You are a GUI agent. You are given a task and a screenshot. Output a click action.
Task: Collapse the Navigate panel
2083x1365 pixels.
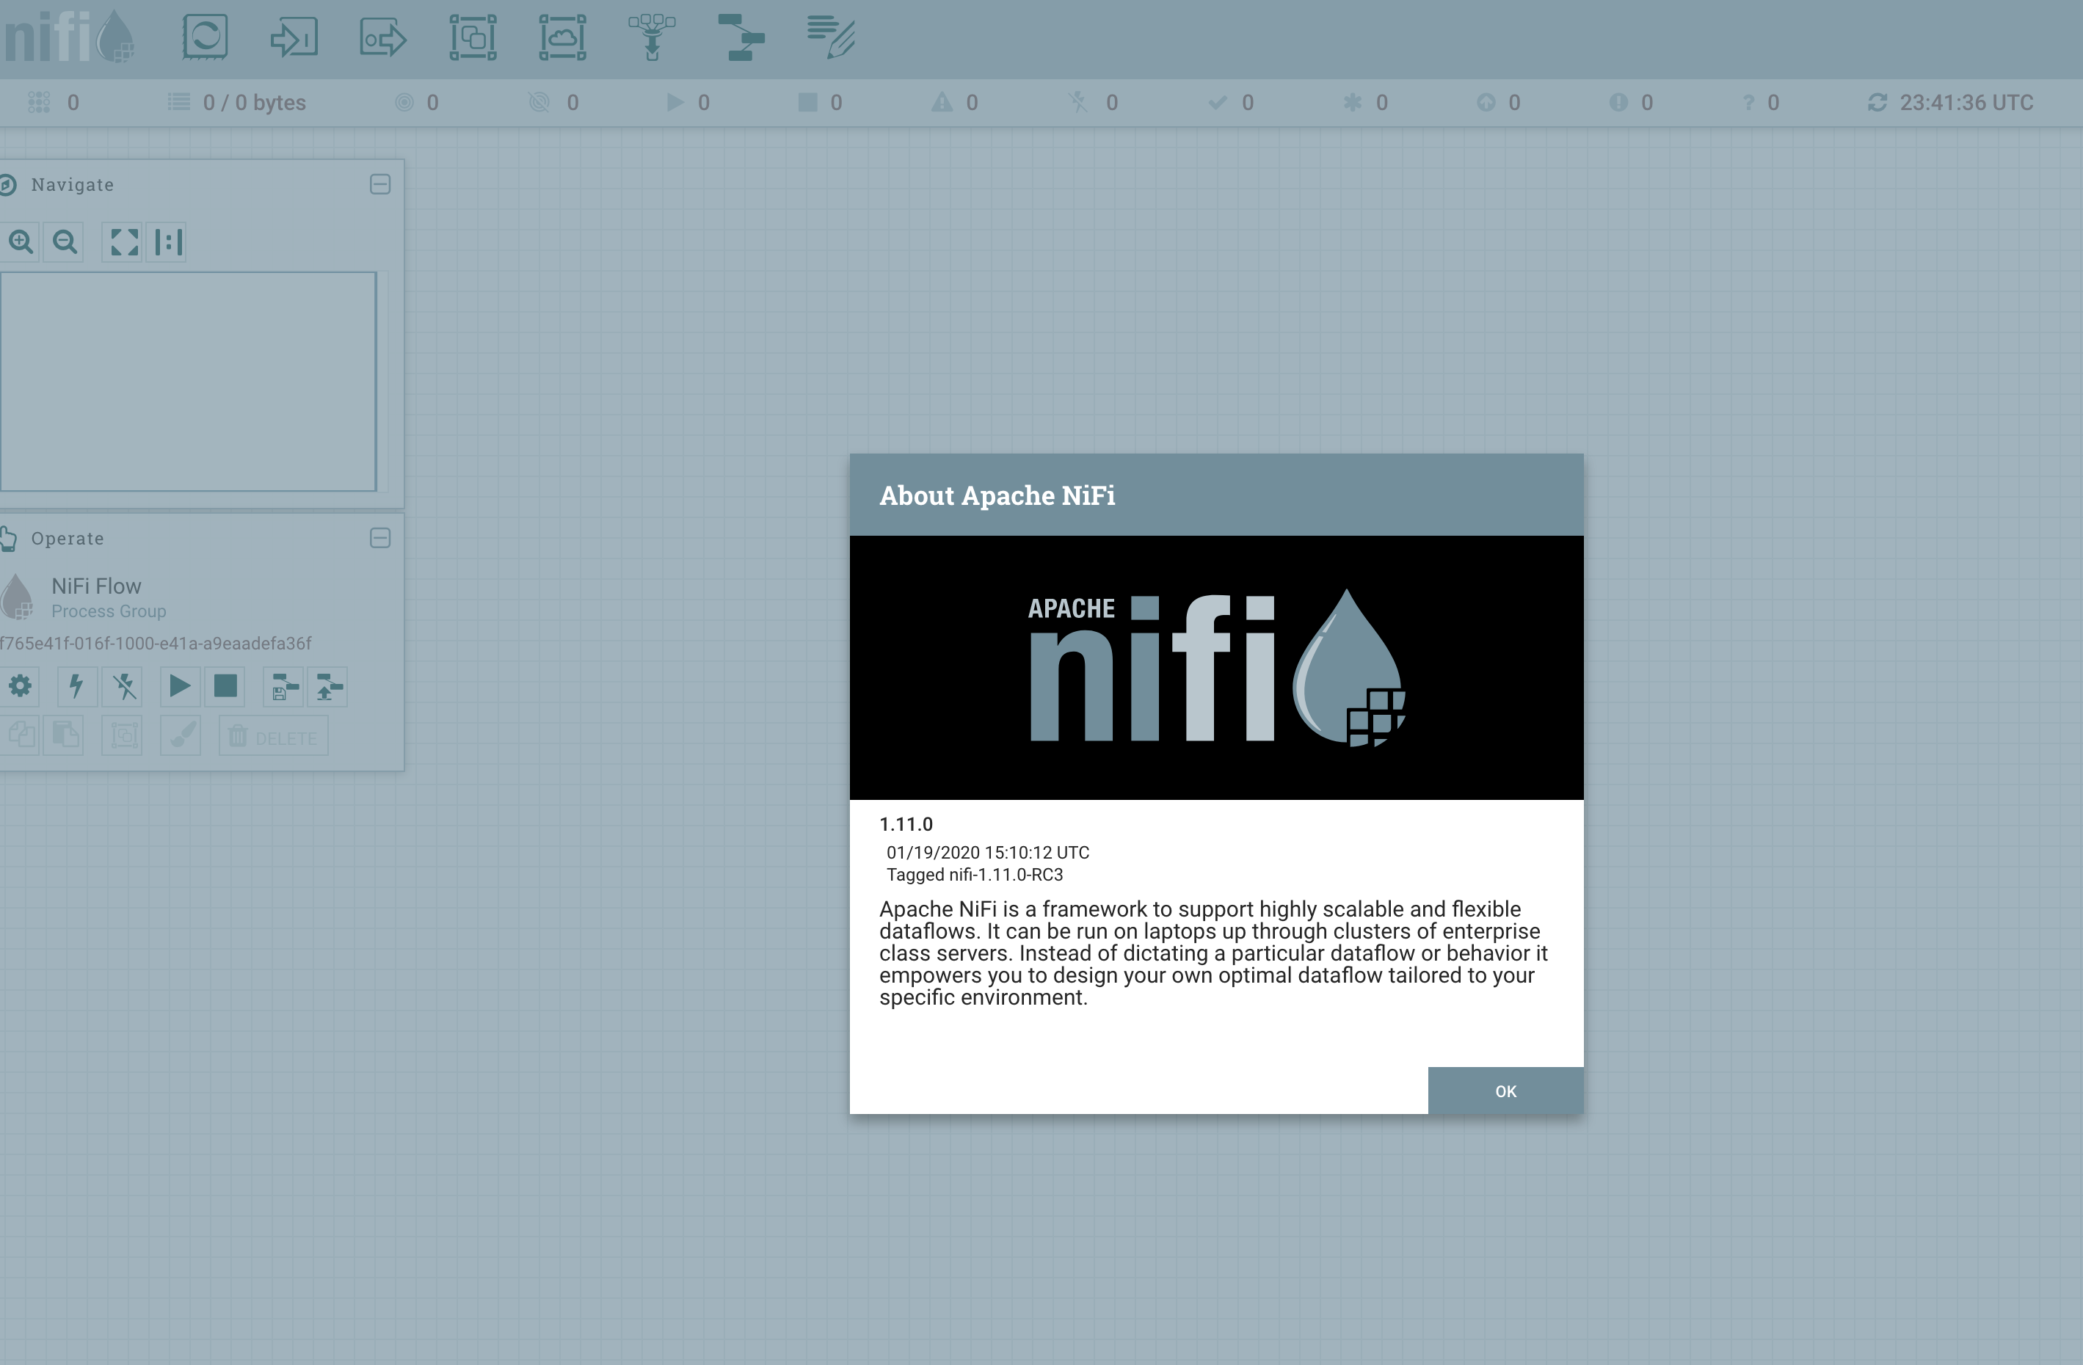(380, 183)
